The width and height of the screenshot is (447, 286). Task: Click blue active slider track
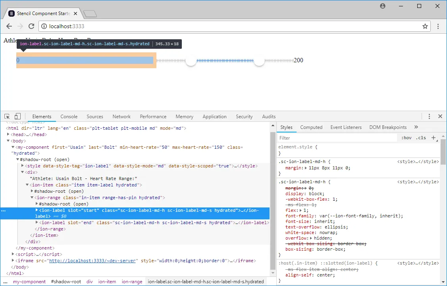click(x=225, y=60)
